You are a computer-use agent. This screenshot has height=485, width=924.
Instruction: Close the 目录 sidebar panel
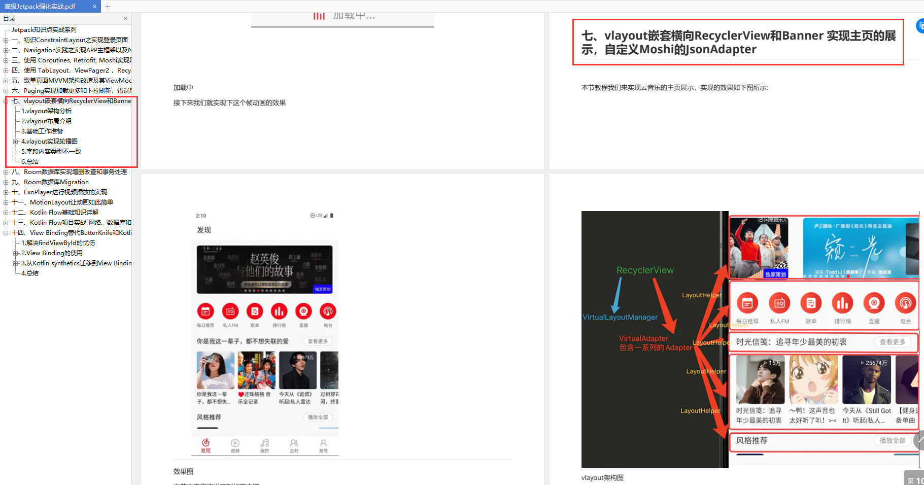[x=125, y=19]
